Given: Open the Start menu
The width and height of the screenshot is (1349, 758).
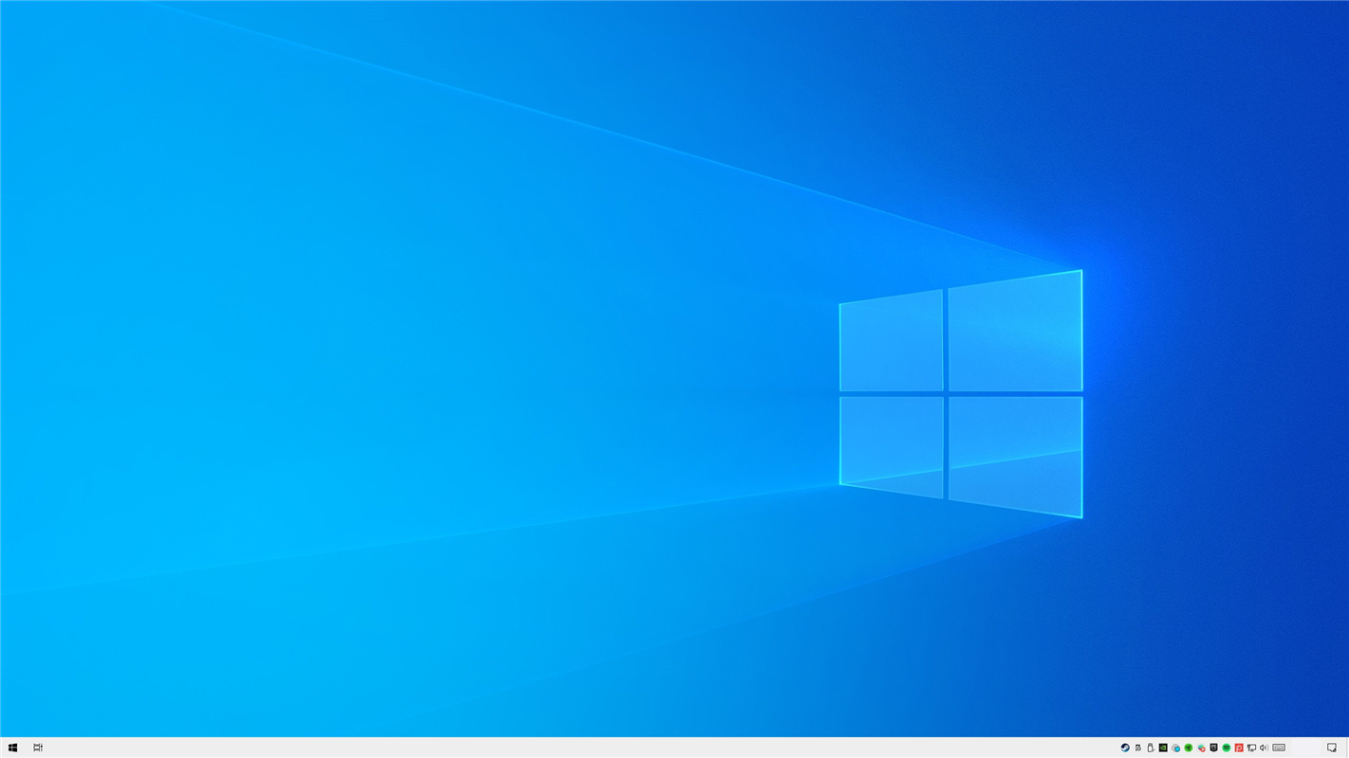Looking at the screenshot, I should (x=12, y=748).
